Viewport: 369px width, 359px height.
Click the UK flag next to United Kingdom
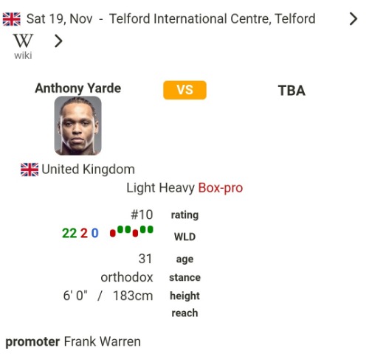pos(30,170)
